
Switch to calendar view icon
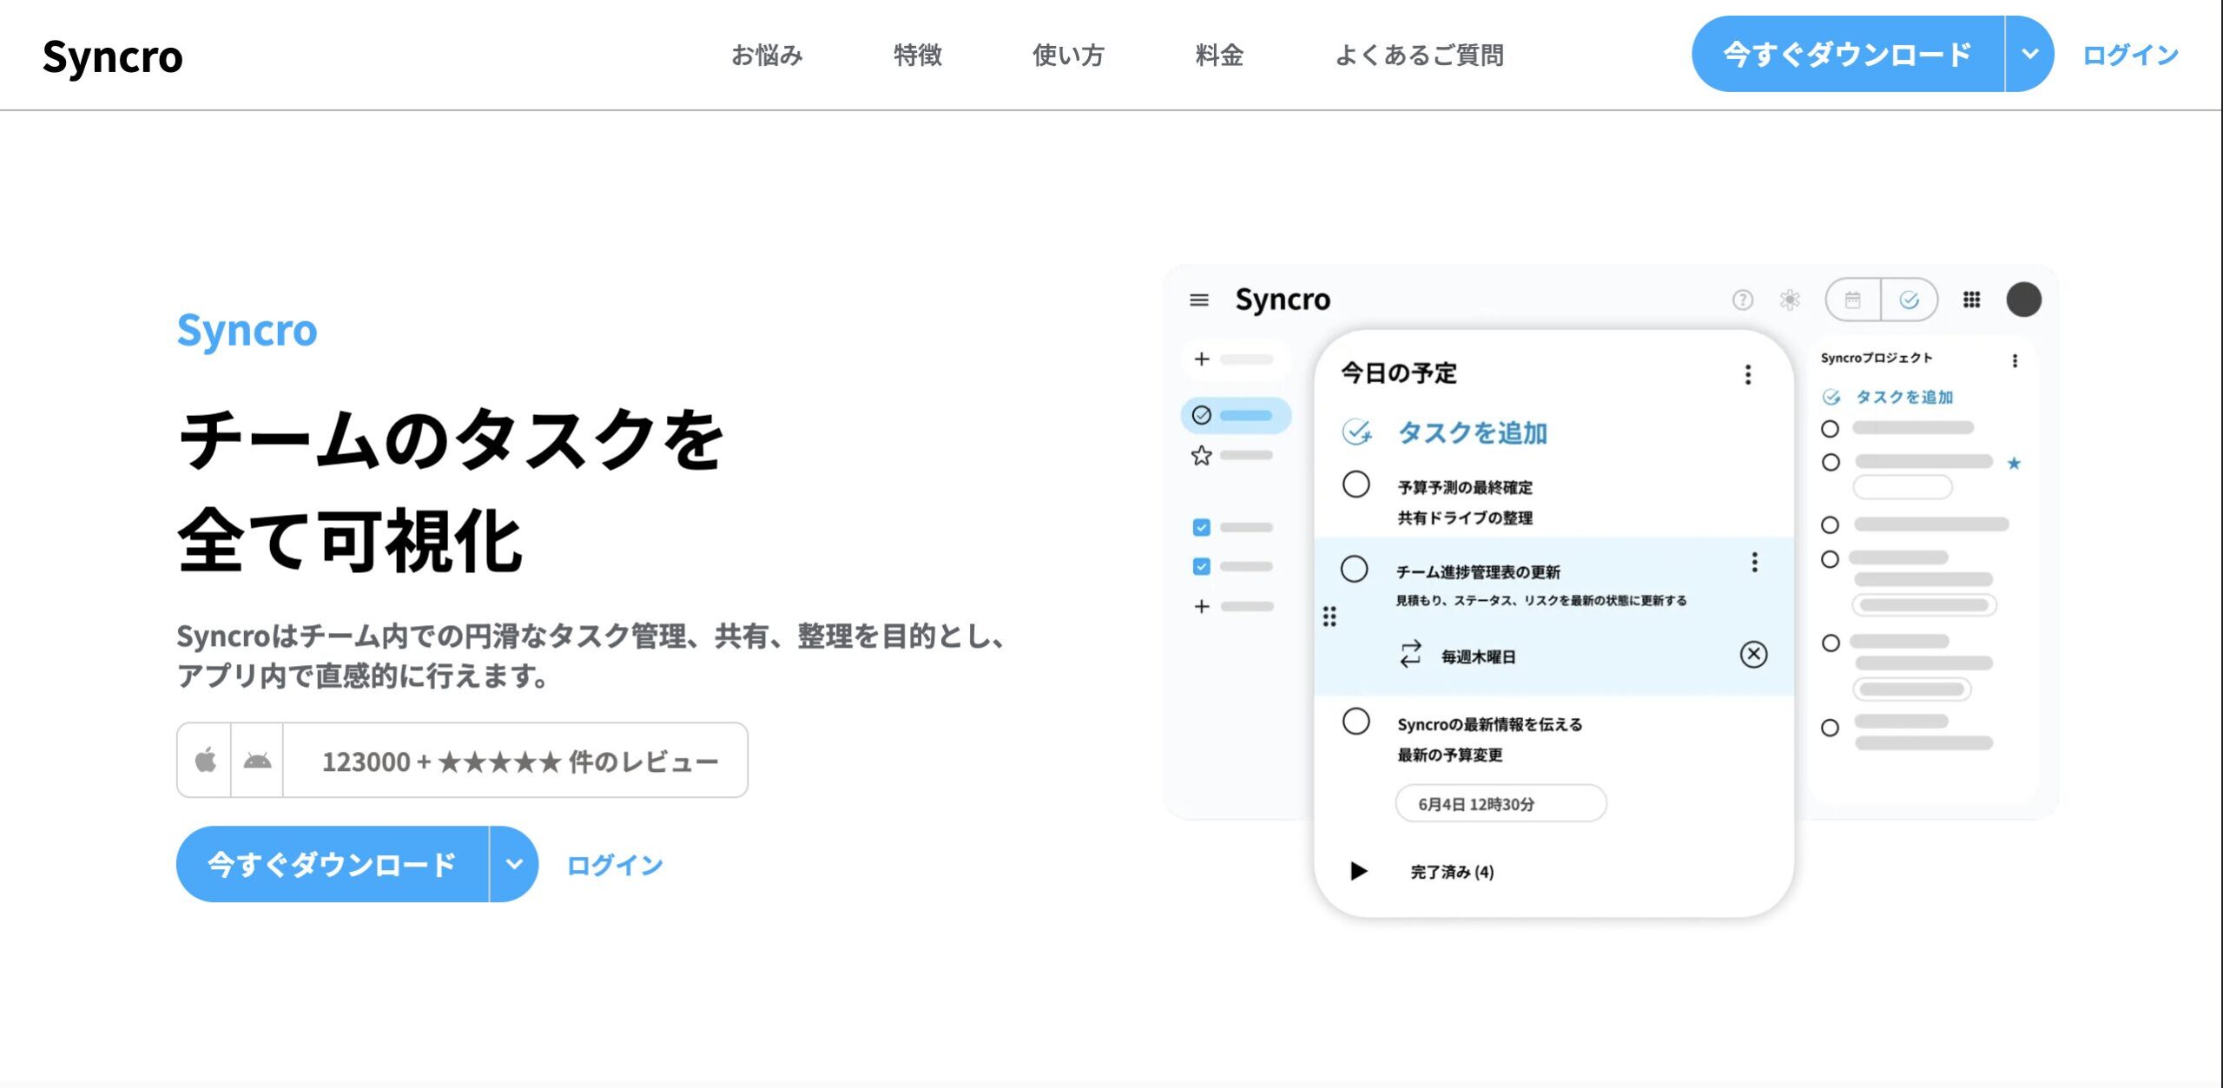pyautogui.click(x=1852, y=300)
